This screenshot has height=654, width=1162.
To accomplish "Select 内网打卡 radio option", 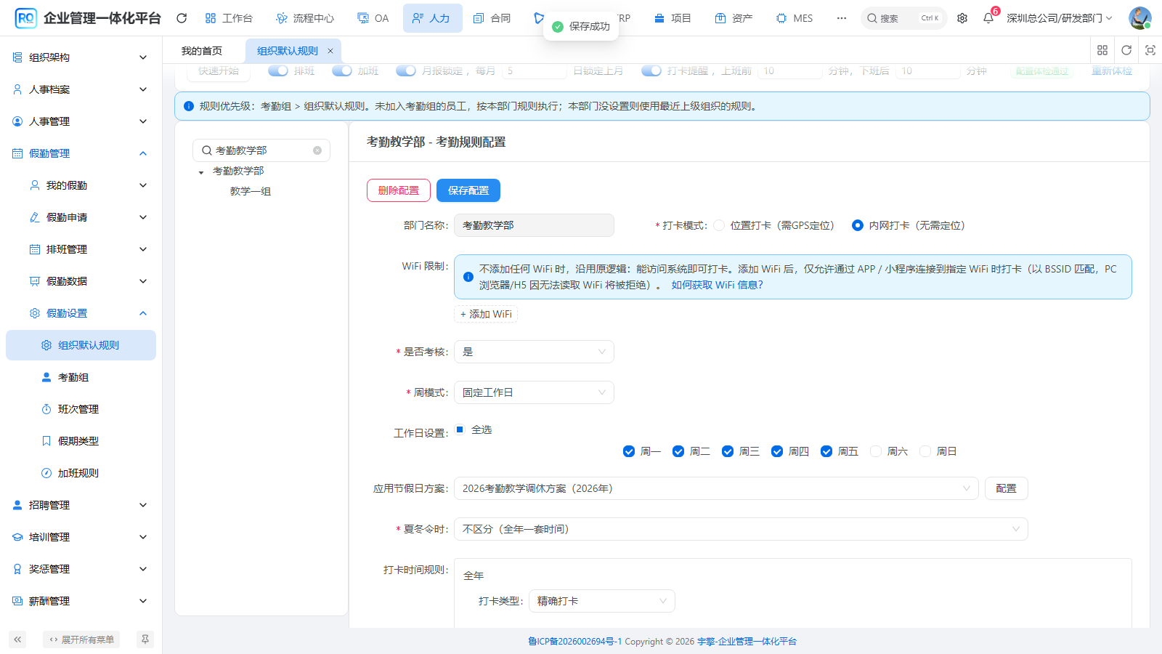I will click(x=858, y=225).
